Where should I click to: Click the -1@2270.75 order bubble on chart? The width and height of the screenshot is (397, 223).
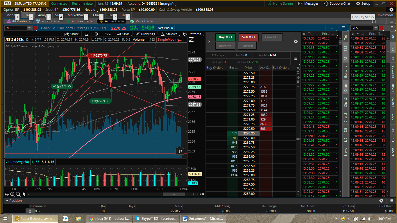[x=98, y=55]
